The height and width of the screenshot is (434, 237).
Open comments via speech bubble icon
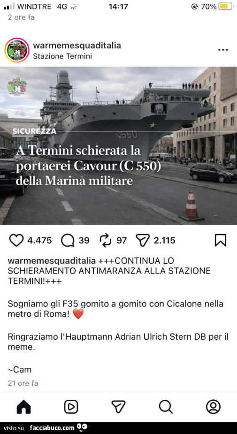68,240
